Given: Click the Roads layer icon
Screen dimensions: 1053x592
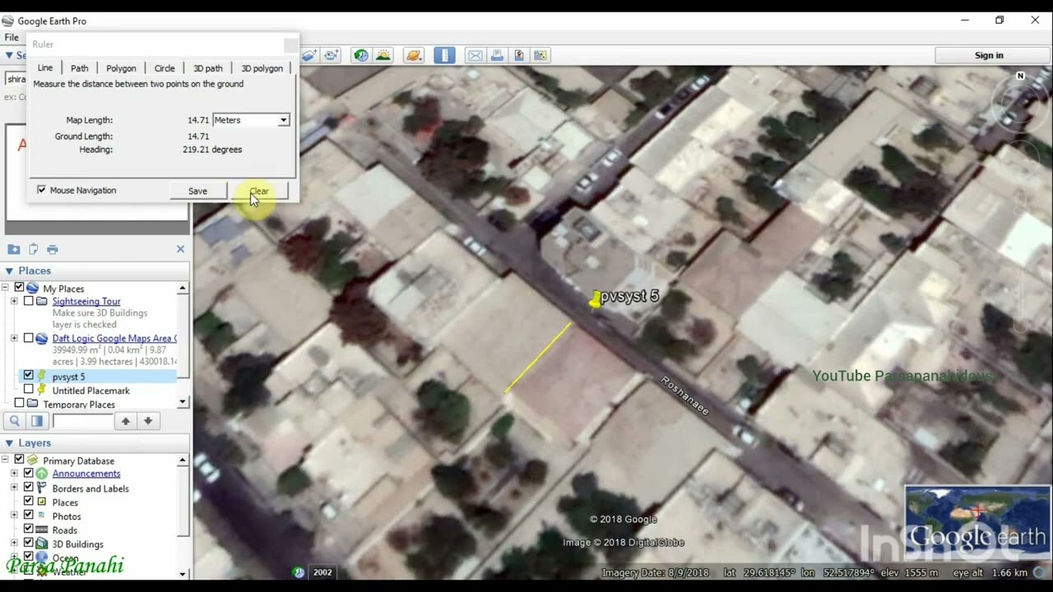Looking at the screenshot, I should click(x=42, y=530).
